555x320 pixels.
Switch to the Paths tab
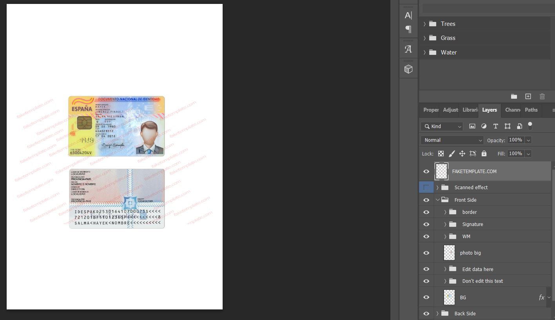[x=531, y=110]
